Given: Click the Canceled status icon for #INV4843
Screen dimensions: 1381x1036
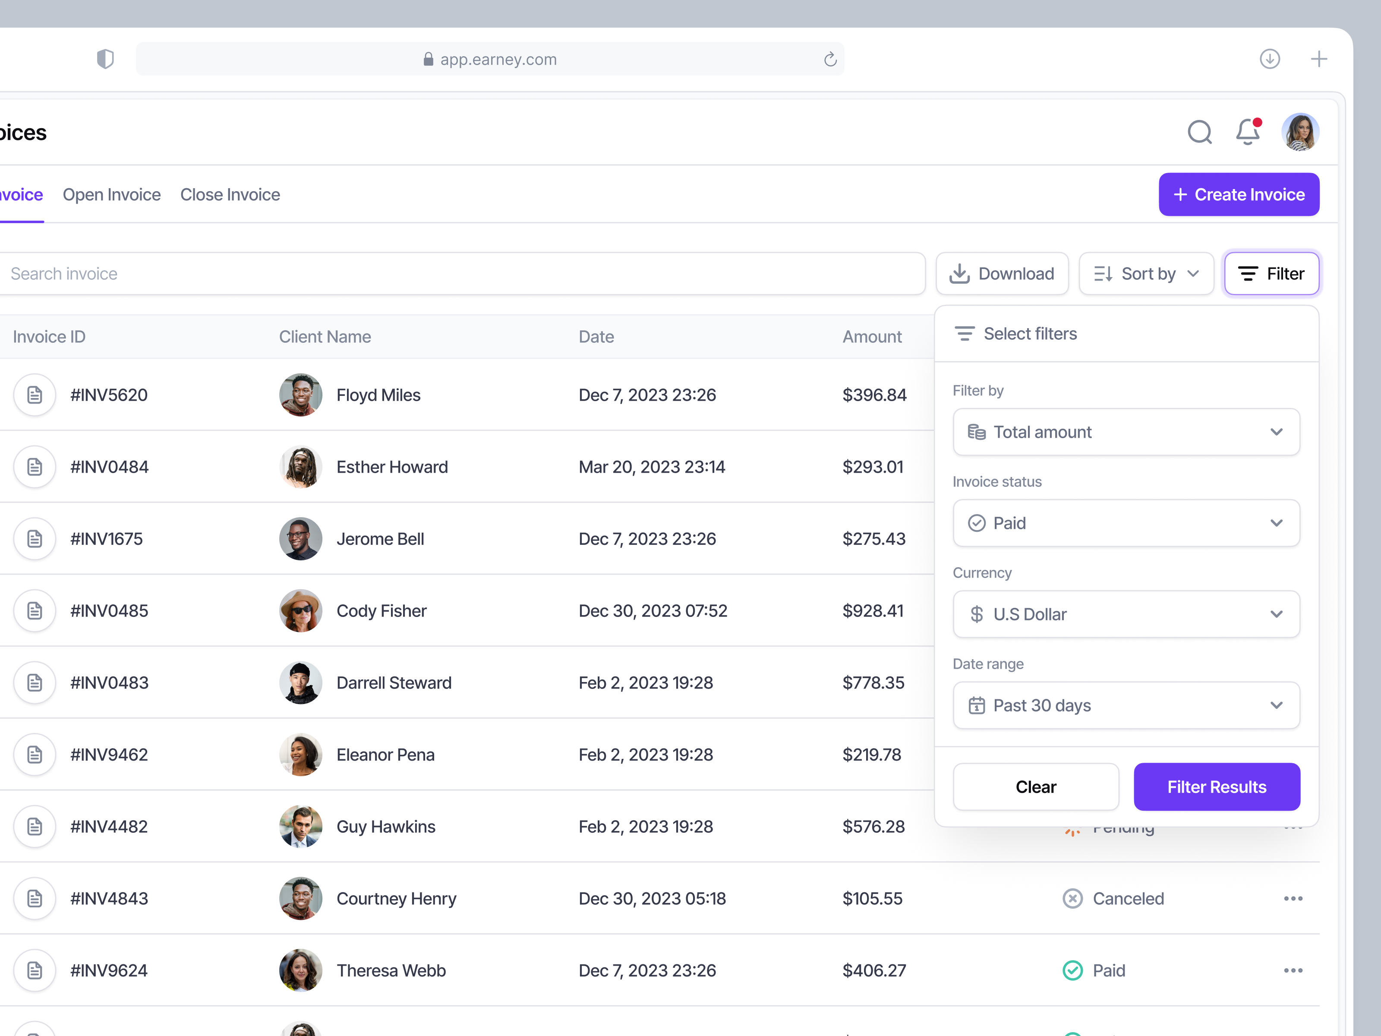Looking at the screenshot, I should pyautogui.click(x=1072, y=898).
